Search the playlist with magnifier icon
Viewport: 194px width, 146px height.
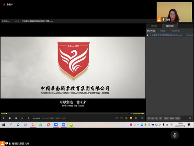click(x=190, y=118)
